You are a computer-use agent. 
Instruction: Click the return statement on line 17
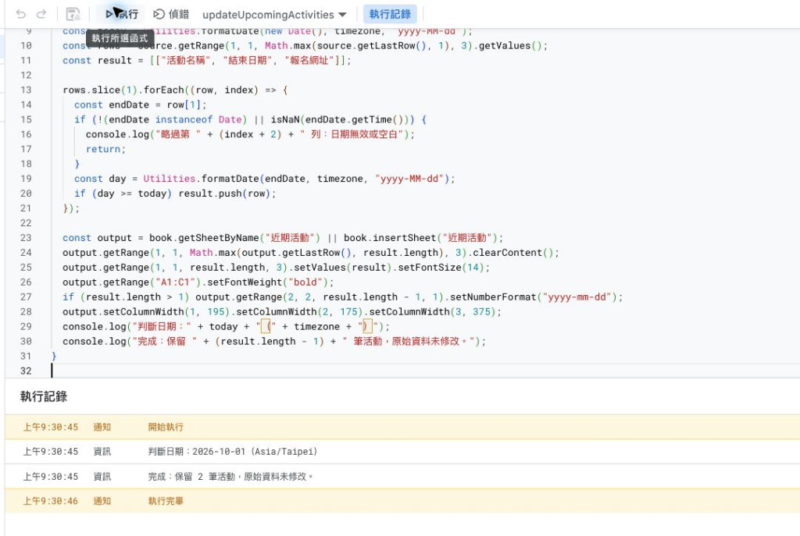[x=105, y=149]
